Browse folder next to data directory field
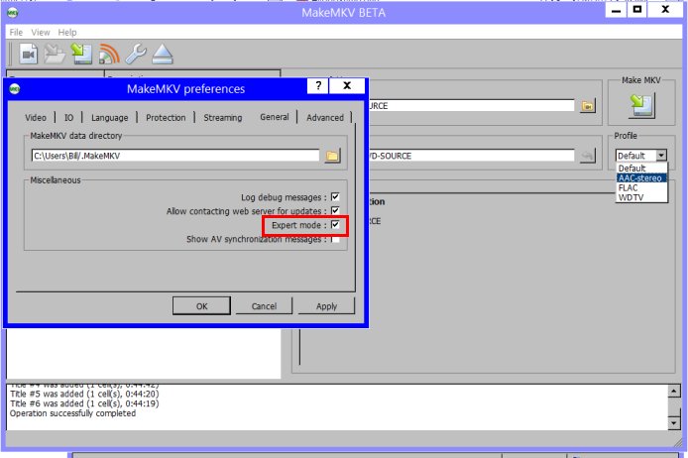The height and width of the screenshot is (458, 688). tap(332, 156)
